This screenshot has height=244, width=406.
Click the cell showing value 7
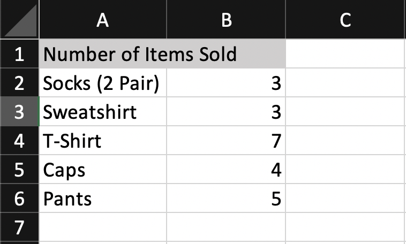point(226,141)
